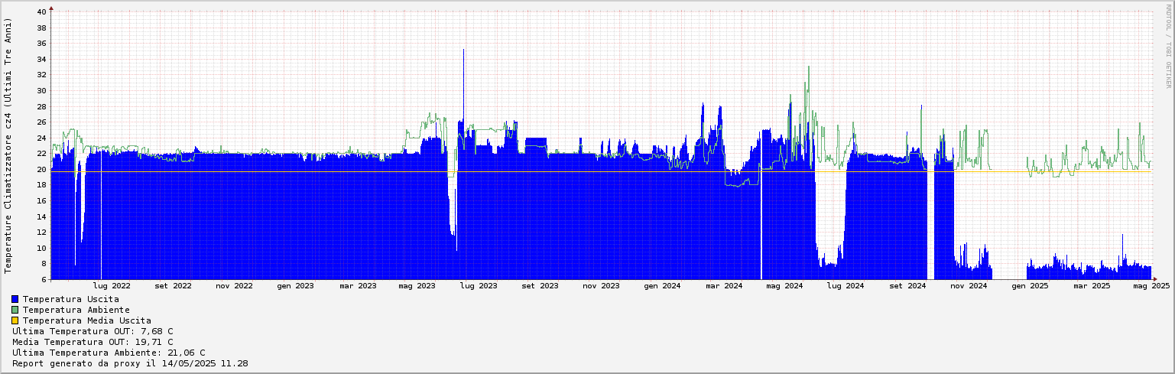Click the y-axis value 28
The image size is (1175, 374).
[x=41, y=106]
